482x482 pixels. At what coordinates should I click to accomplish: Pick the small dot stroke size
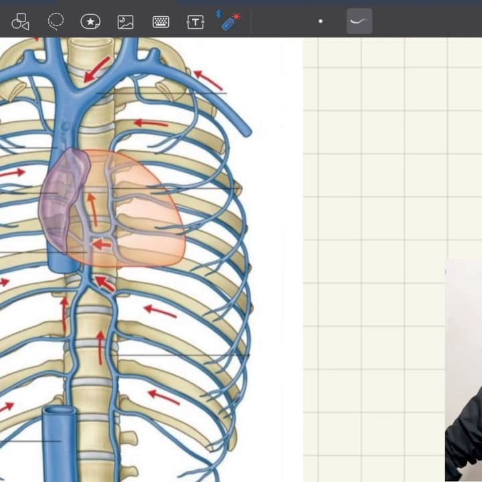[x=321, y=21]
